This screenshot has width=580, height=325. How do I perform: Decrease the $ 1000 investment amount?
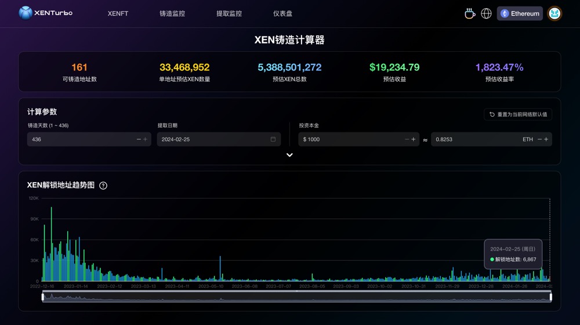[x=407, y=139]
